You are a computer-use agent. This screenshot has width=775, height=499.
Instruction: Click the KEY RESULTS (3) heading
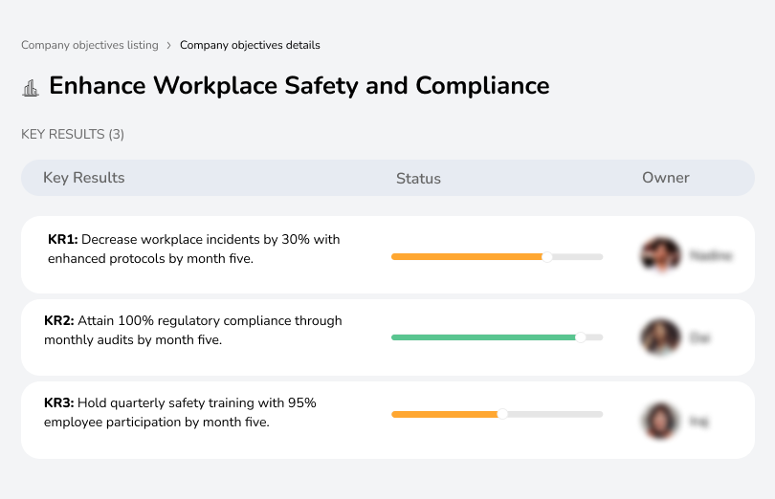(73, 135)
